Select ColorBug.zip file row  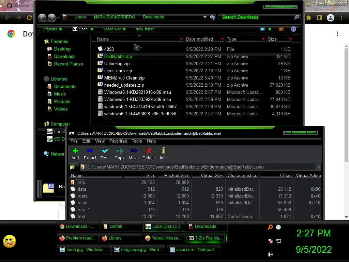[x=194, y=63]
